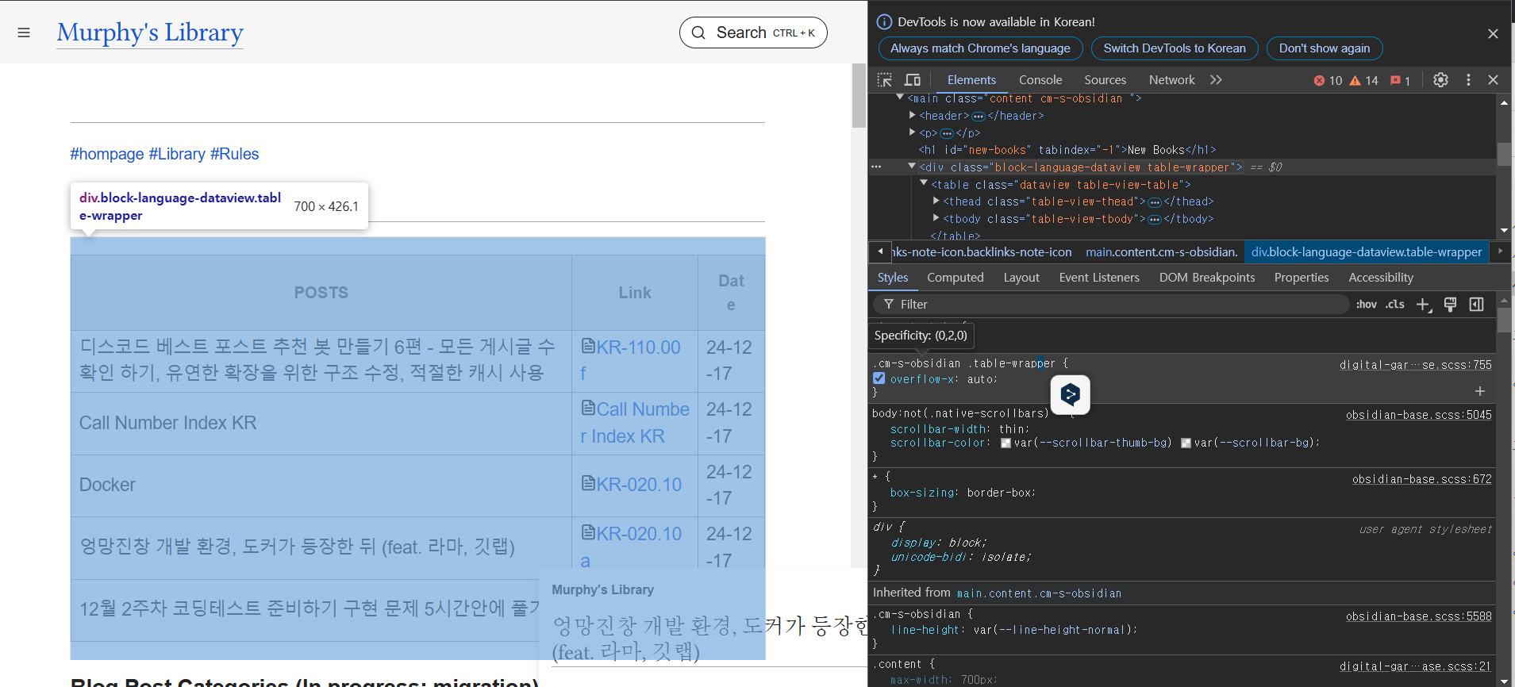Click Don't show again button

tap(1325, 48)
